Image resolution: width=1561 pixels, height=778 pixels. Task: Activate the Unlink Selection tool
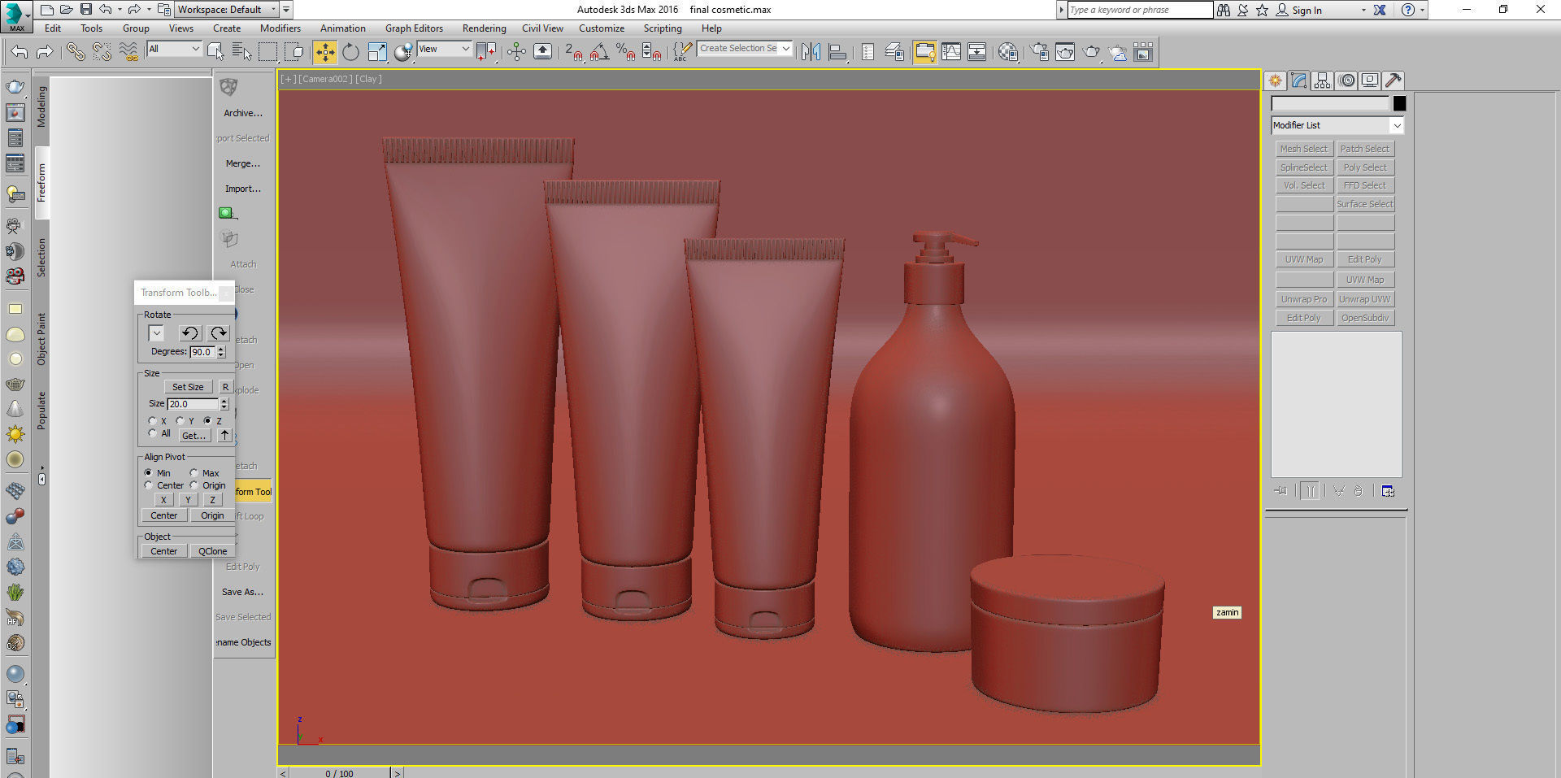click(x=102, y=52)
